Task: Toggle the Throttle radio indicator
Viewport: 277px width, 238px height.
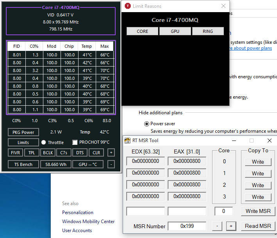Action: pyautogui.click(x=44, y=142)
